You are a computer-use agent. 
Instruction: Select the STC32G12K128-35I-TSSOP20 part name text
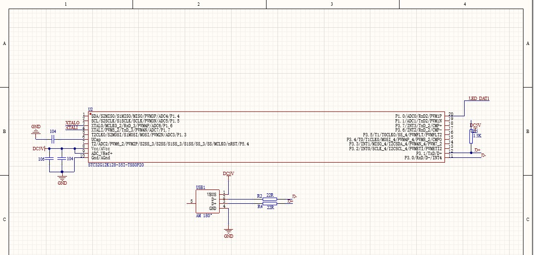coord(115,165)
